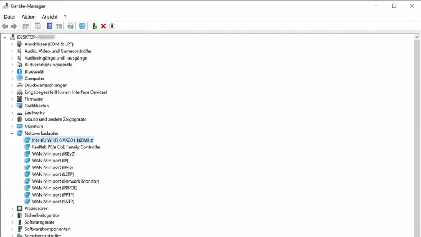Open the Ansicht menu
This screenshot has height=237, width=421.
click(49, 17)
